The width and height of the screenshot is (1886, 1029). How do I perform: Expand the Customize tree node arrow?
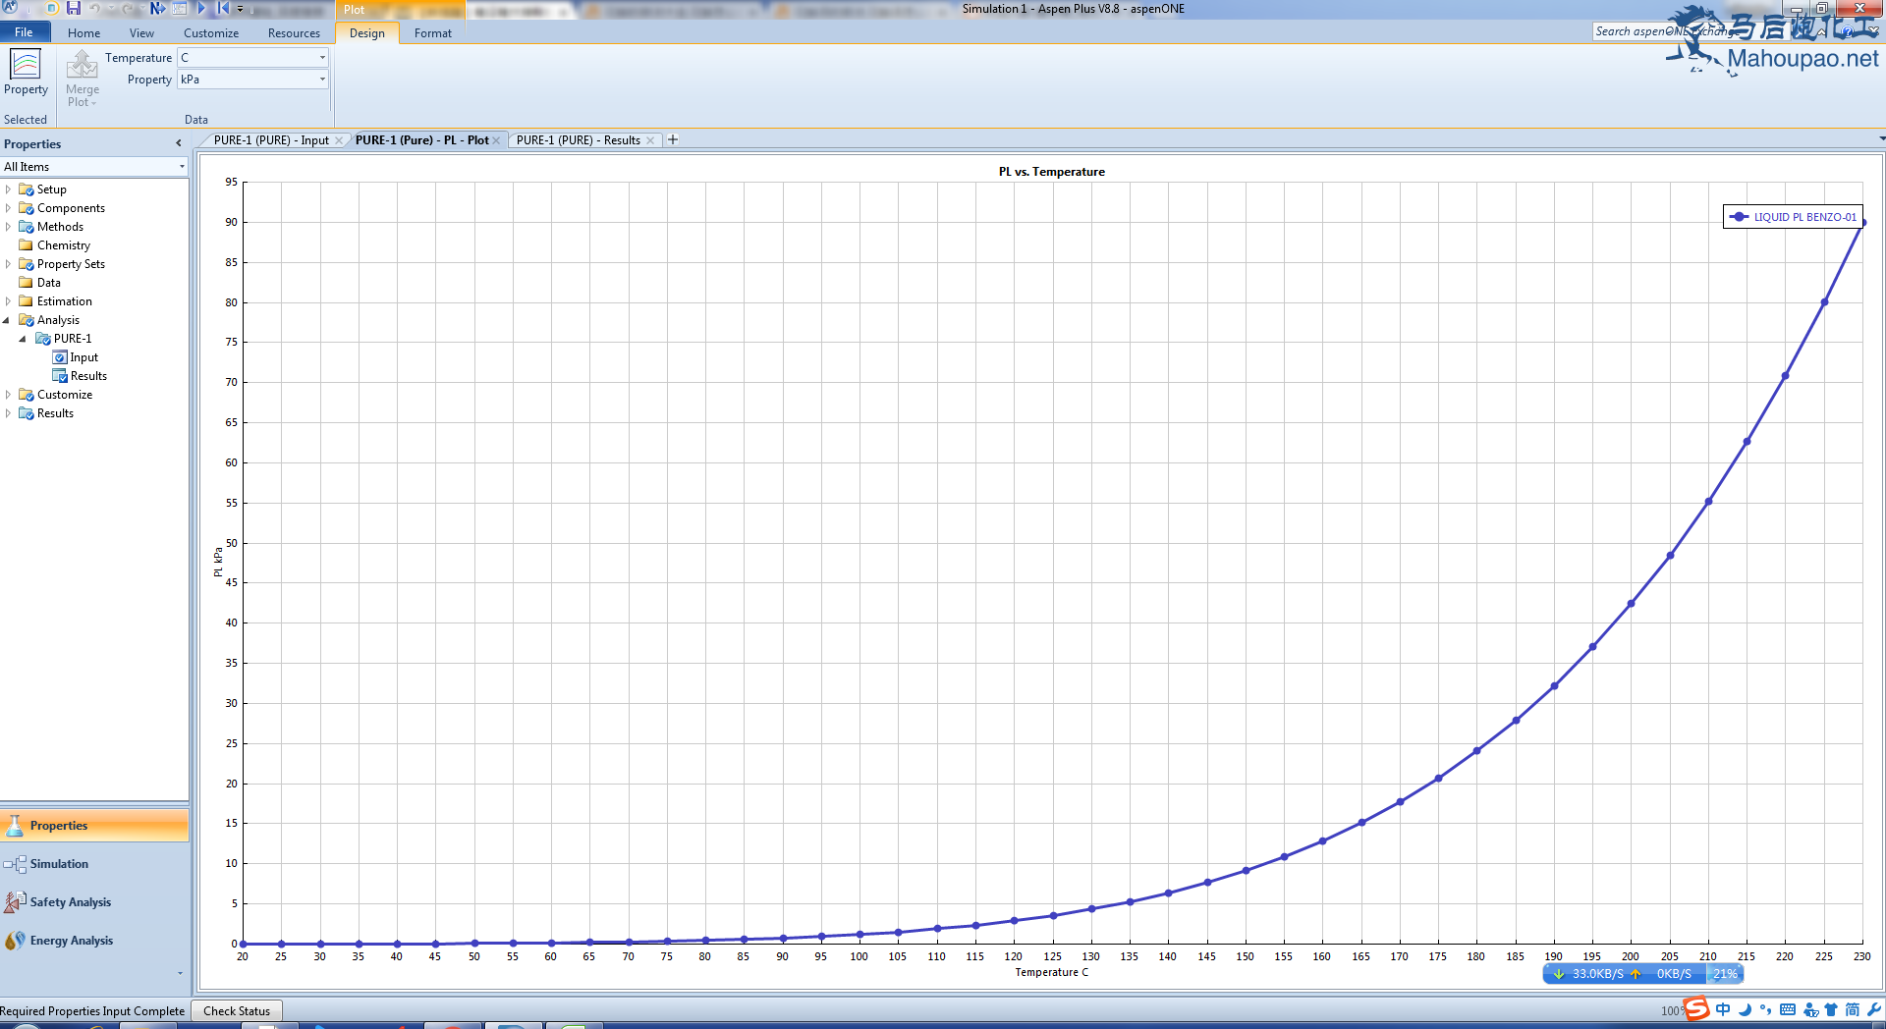9,395
